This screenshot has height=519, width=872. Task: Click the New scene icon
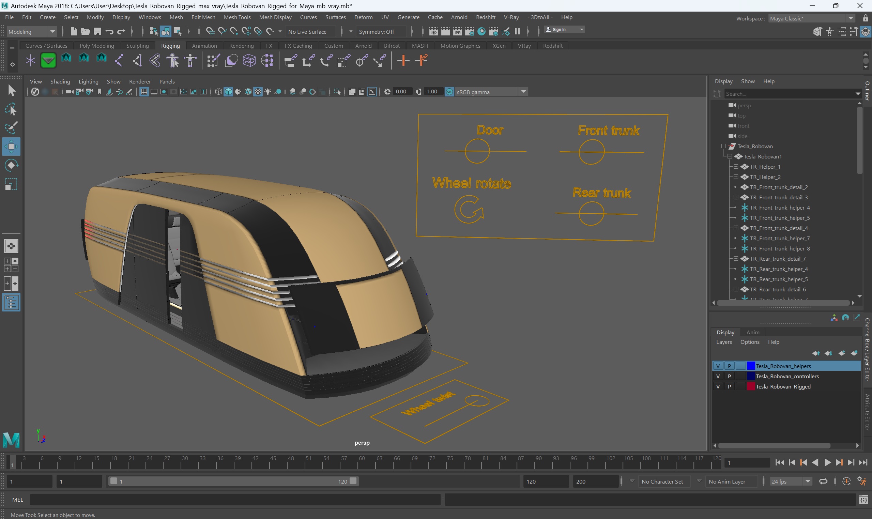pos(73,31)
